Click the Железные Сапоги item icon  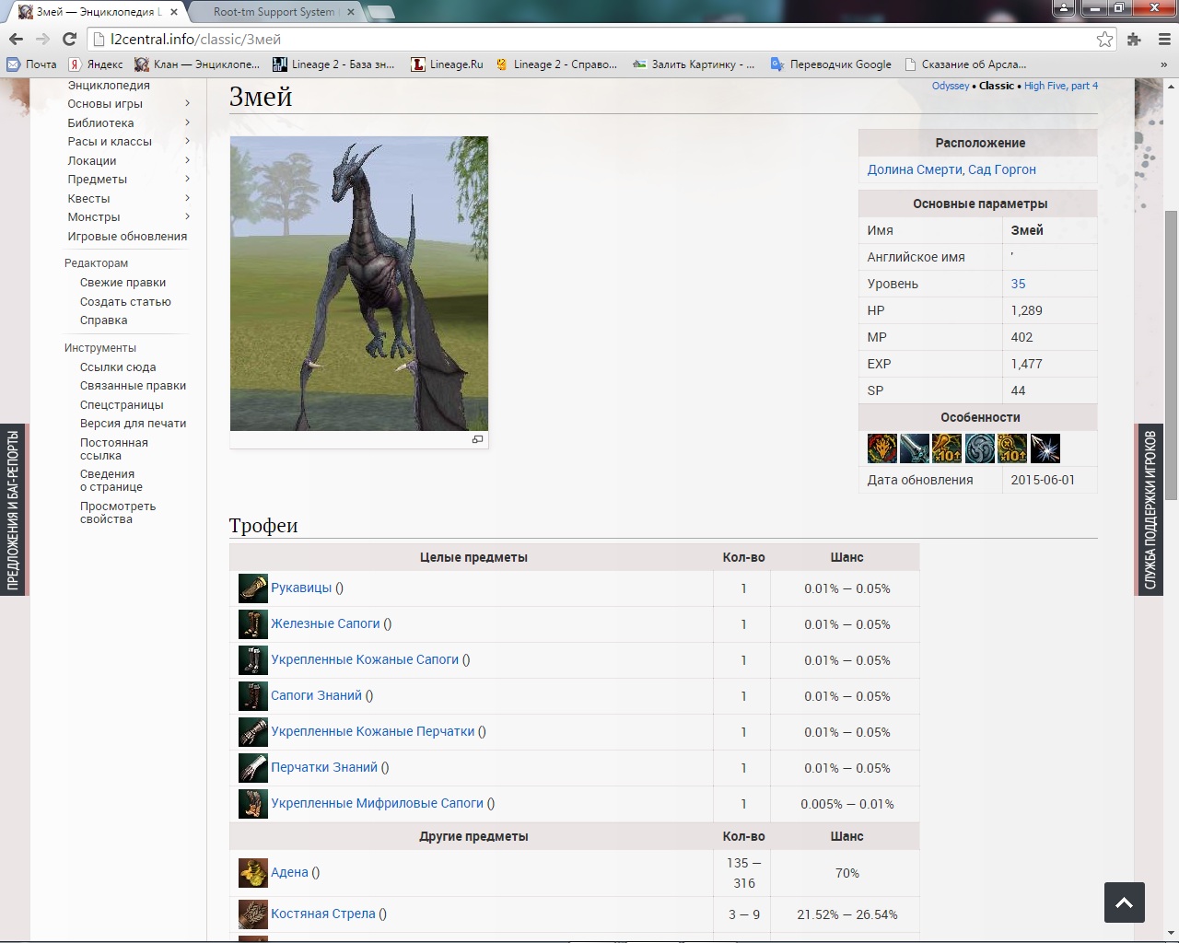pos(252,624)
